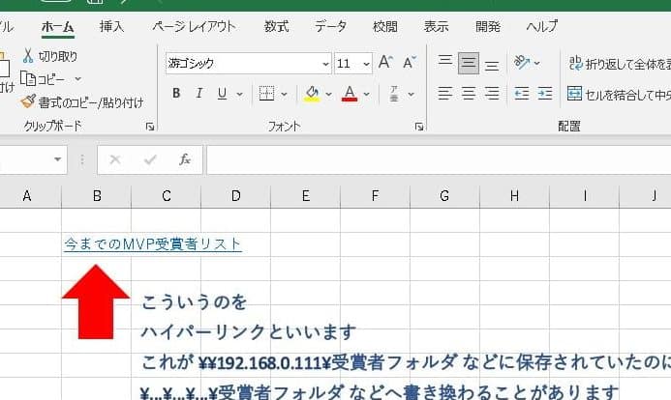Toggle bold formatting

tap(176, 94)
